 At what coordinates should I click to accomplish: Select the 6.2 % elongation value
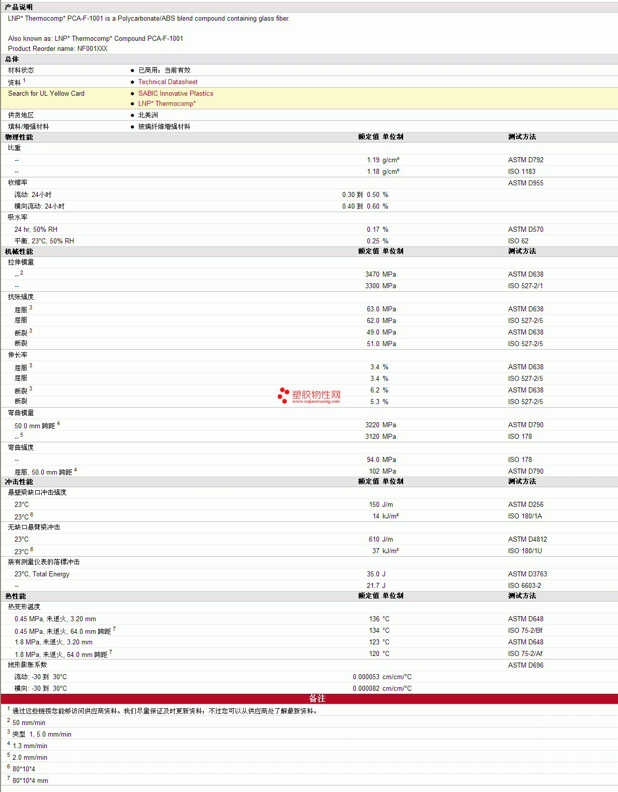(379, 390)
